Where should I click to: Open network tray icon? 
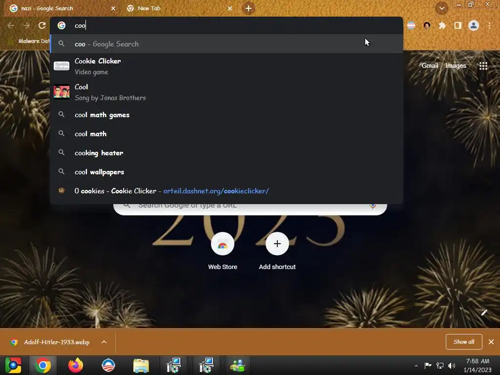pos(440,365)
